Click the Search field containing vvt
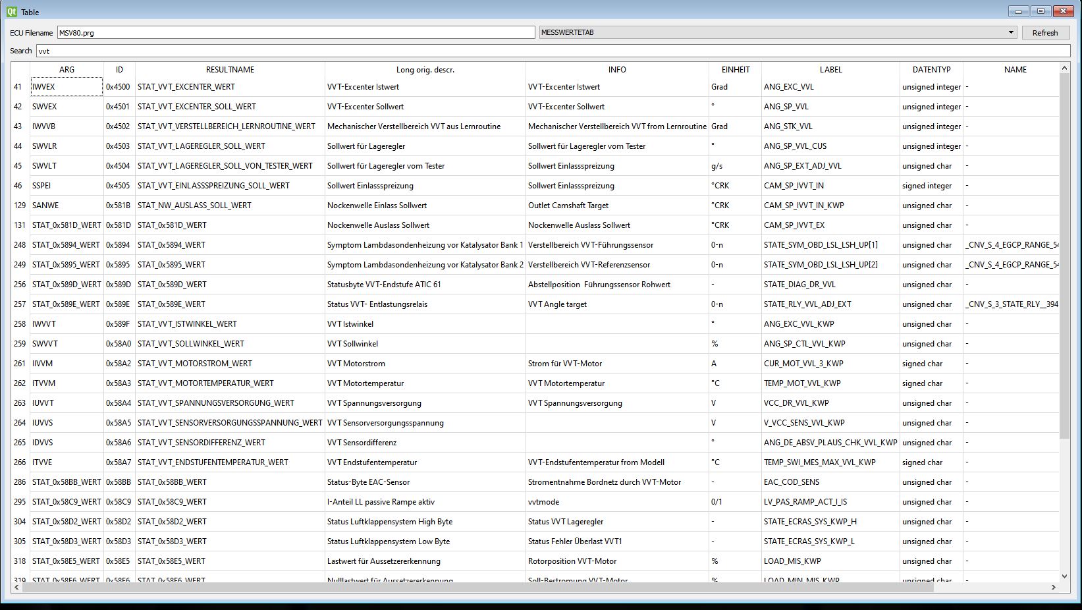This screenshot has width=1082, height=610. tap(553, 51)
